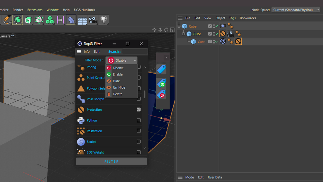This screenshot has width=323, height=182.
Task: Click the Tag4D Search input field
Action: 135,51
